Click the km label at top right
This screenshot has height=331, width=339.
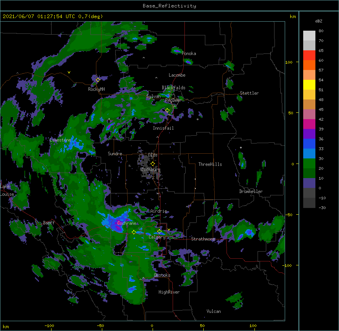pyautogui.click(x=293, y=17)
